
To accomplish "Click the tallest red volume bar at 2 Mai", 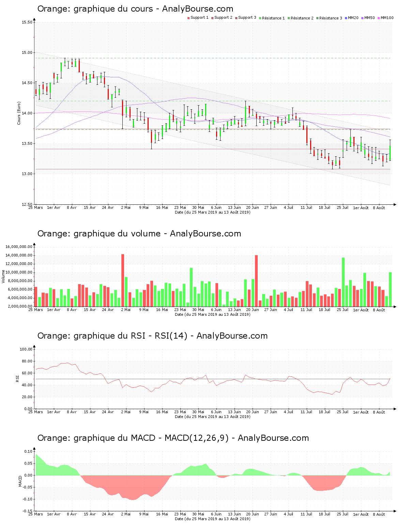I will coord(123,280).
